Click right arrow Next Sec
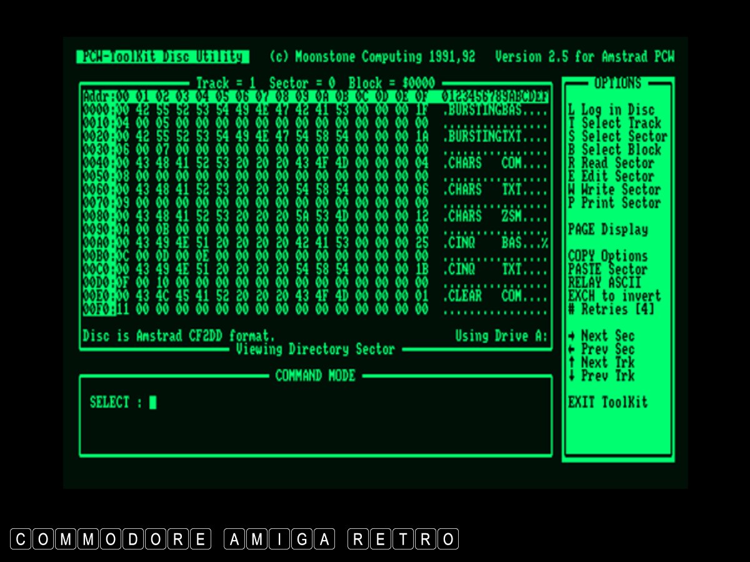This screenshot has height=562, width=750. (x=601, y=336)
